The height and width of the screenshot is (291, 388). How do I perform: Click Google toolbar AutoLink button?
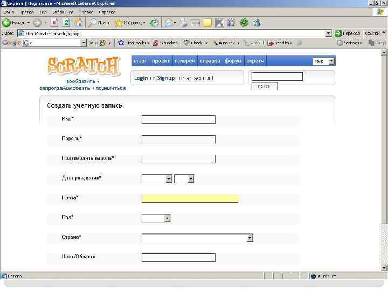tap(226, 43)
